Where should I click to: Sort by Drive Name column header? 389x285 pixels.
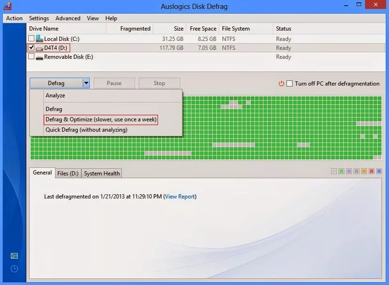pyautogui.click(x=66, y=29)
